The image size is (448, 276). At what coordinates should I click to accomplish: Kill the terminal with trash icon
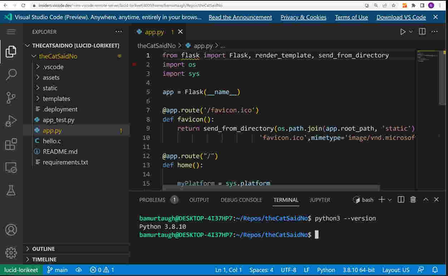[413, 200]
